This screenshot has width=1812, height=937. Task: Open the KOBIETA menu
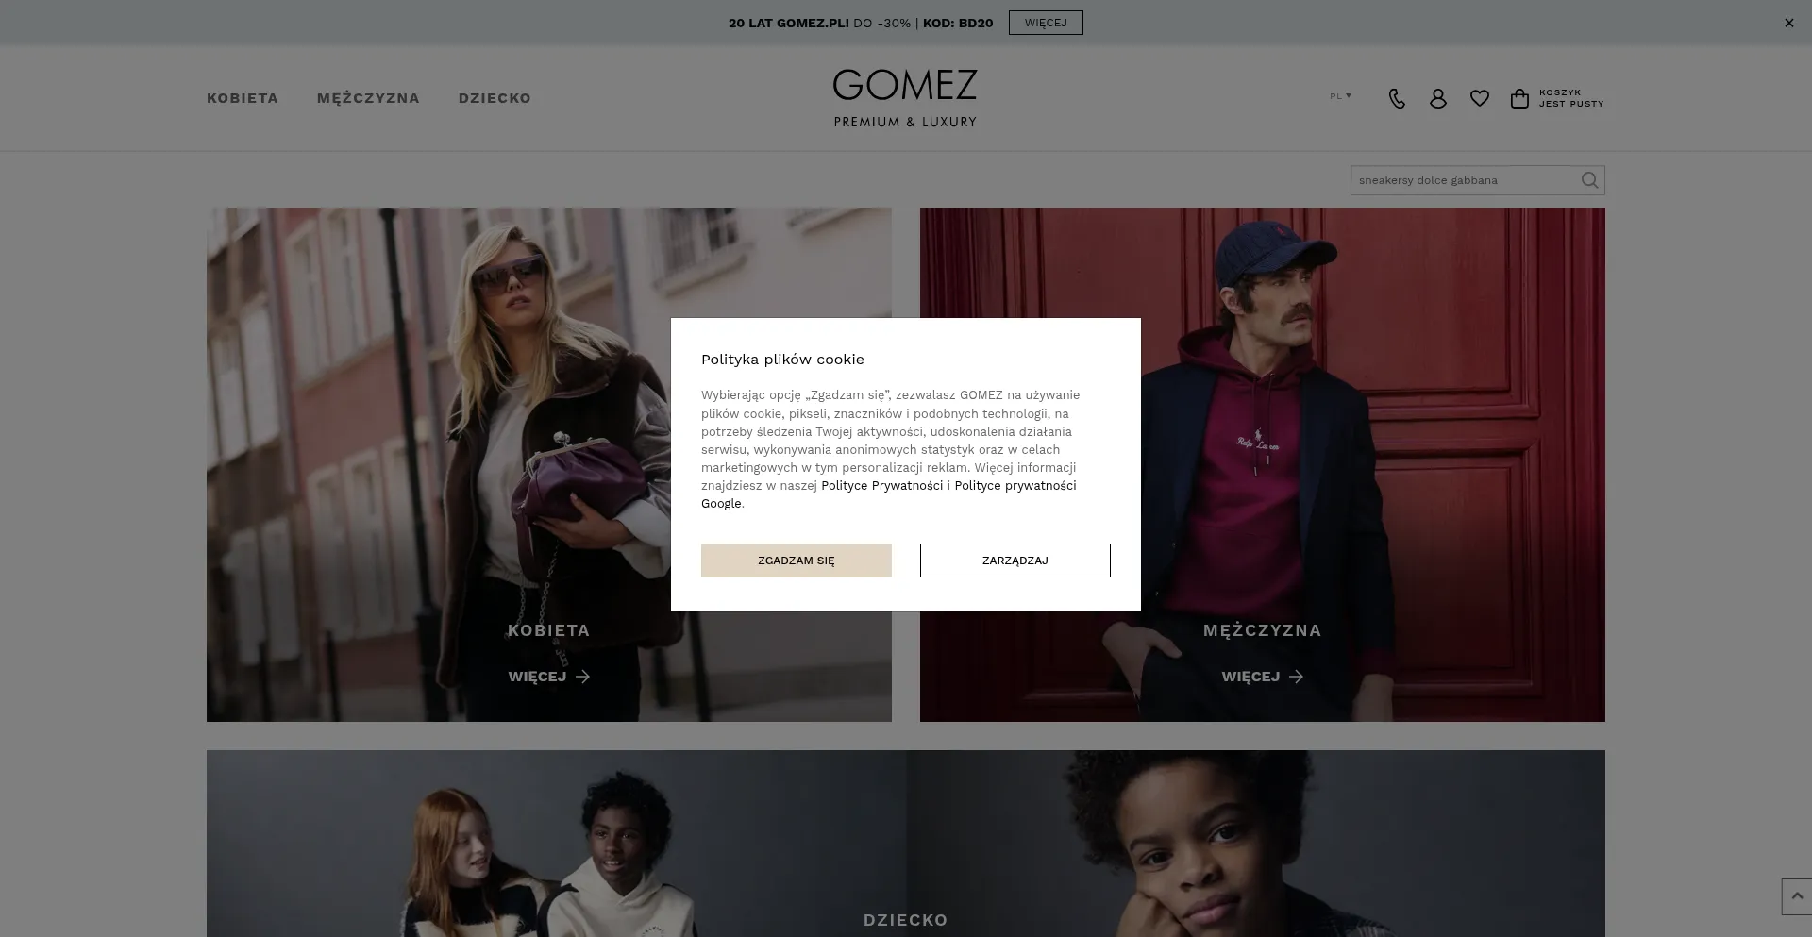(x=243, y=98)
